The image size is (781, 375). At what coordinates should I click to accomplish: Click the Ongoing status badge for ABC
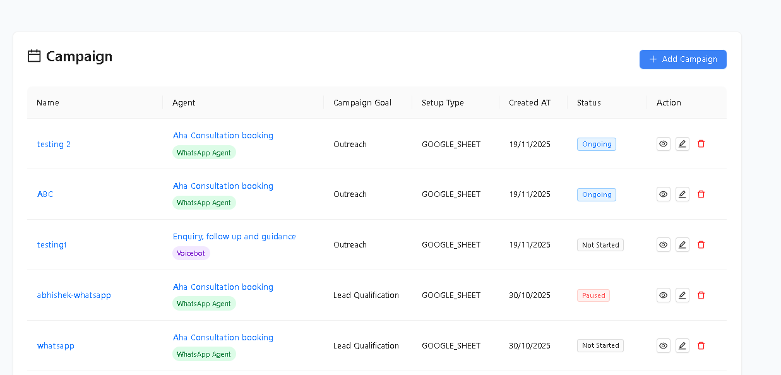(597, 194)
